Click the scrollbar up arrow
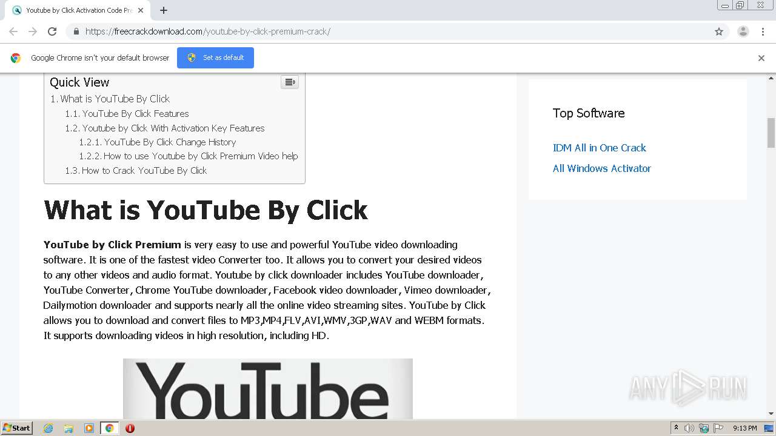776x436 pixels. (x=771, y=78)
